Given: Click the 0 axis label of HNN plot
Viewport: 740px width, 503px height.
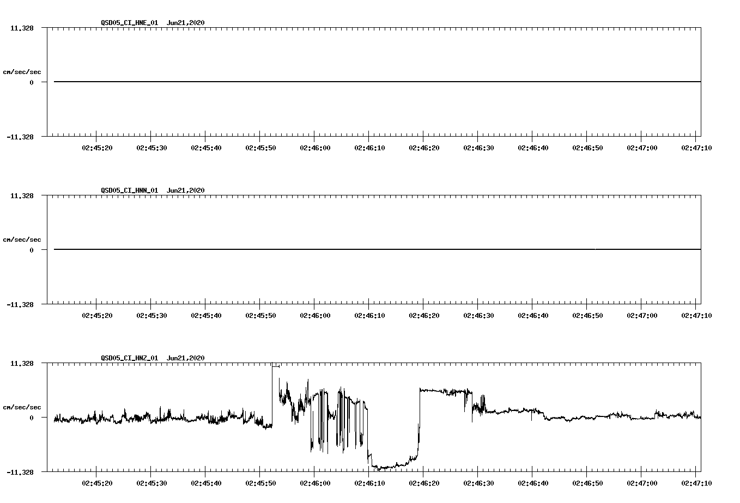Looking at the screenshot, I should (x=32, y=250).
